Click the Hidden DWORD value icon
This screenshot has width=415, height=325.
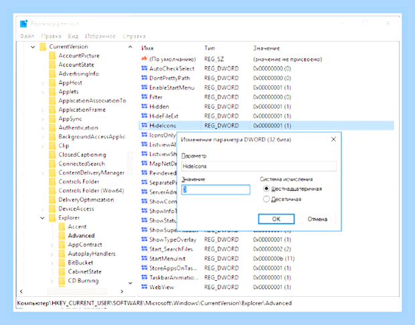(x=144, y=107)
